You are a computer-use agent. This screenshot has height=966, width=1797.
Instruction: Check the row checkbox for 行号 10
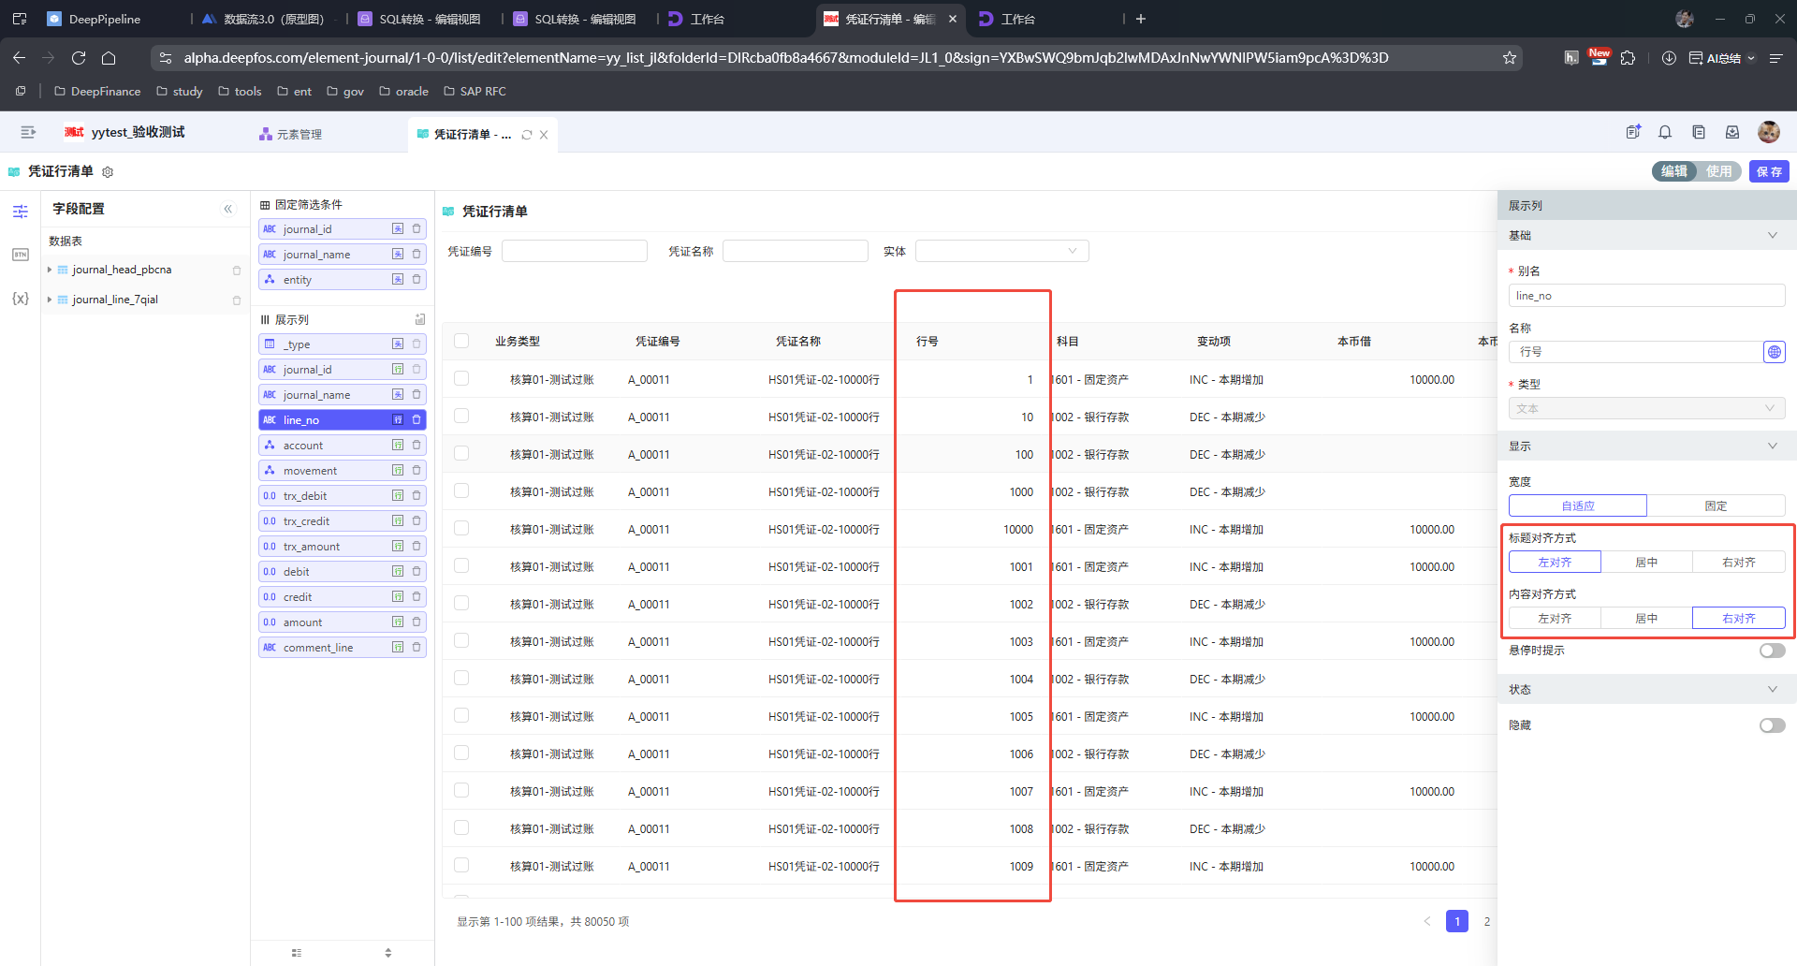(461, 416)
